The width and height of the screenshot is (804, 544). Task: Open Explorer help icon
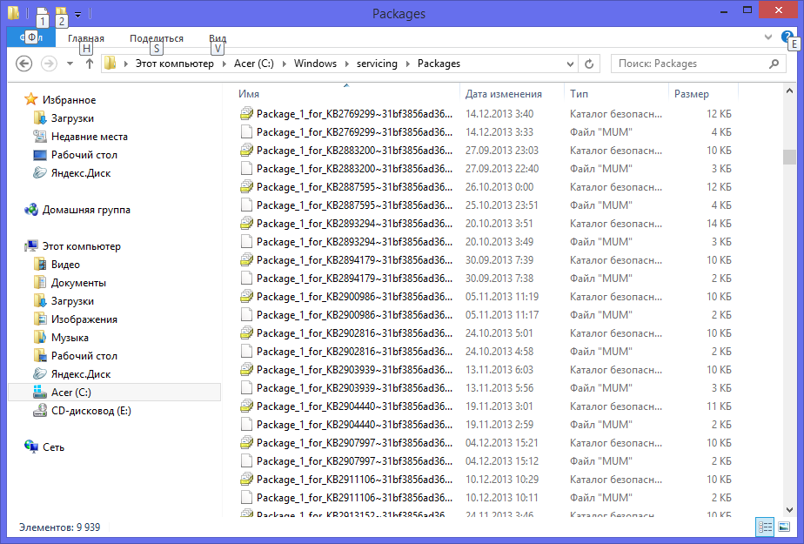click(x=787, y=37)
